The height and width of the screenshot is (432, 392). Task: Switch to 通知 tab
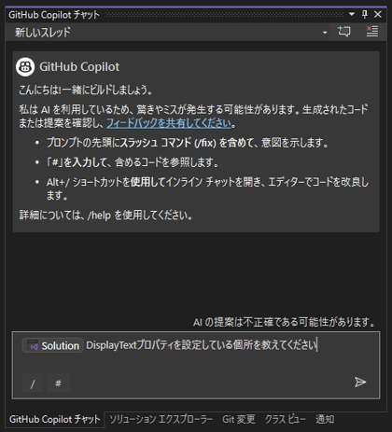click(325, 419)
